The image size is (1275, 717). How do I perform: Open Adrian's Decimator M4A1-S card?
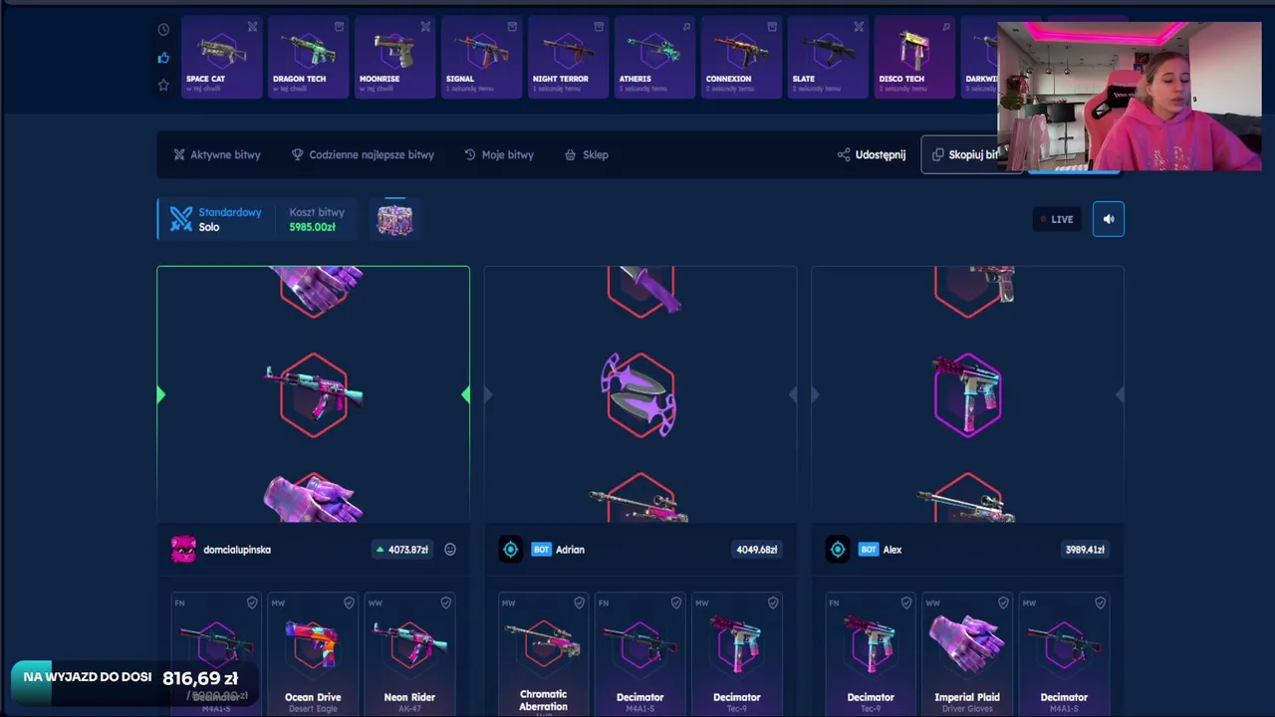639,654
